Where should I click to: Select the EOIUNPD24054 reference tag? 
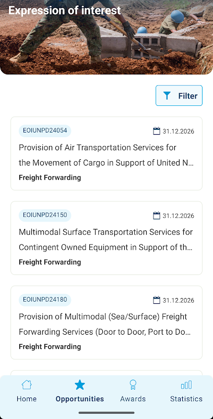pyautogui.click(x=45, y=130)
